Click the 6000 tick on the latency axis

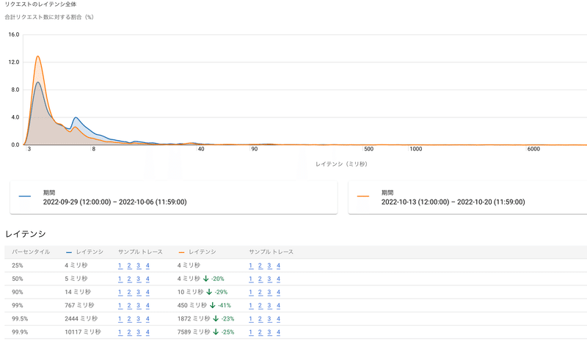[533, 149]
